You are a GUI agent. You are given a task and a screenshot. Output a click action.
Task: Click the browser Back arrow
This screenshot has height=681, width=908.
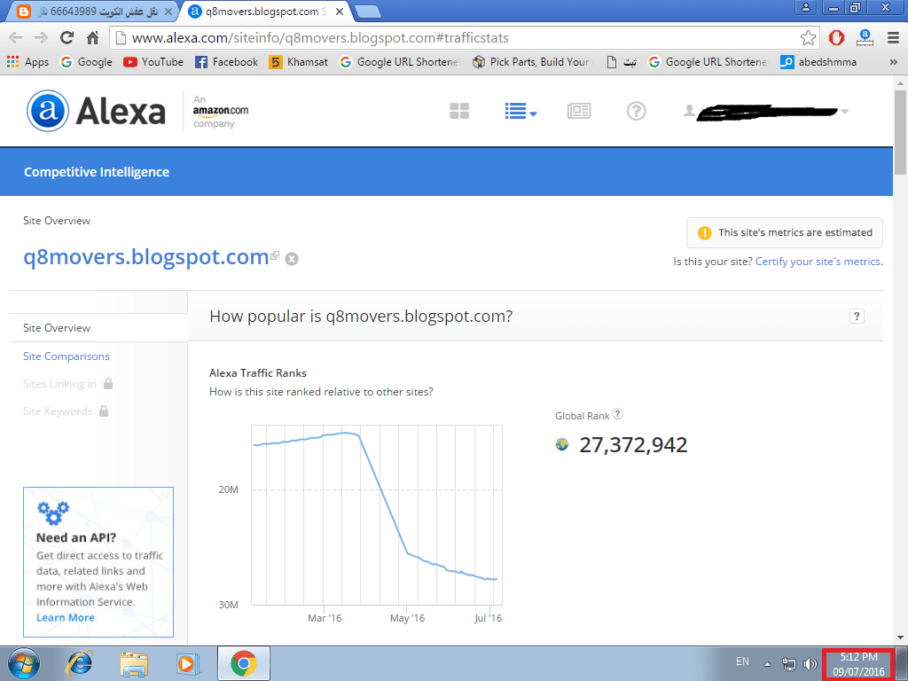pyautogui.click(x=16, y=38)
